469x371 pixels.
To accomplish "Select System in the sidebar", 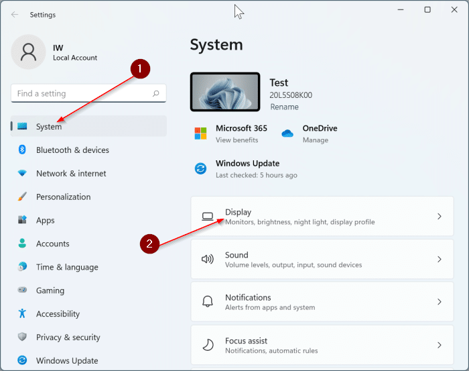I will pyautogui.click(x=88, y=126).
